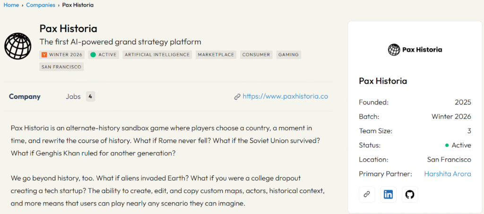This screenshot has width=484, height=214.
Task: Open the Harshita Arora partner profile
Action: pyautogui.click(x=447, y=174)
